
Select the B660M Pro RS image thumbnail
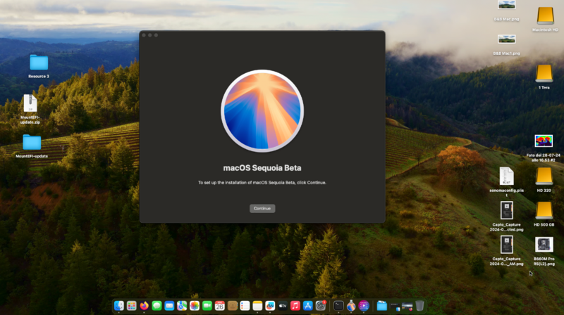(x=544, y=245)
